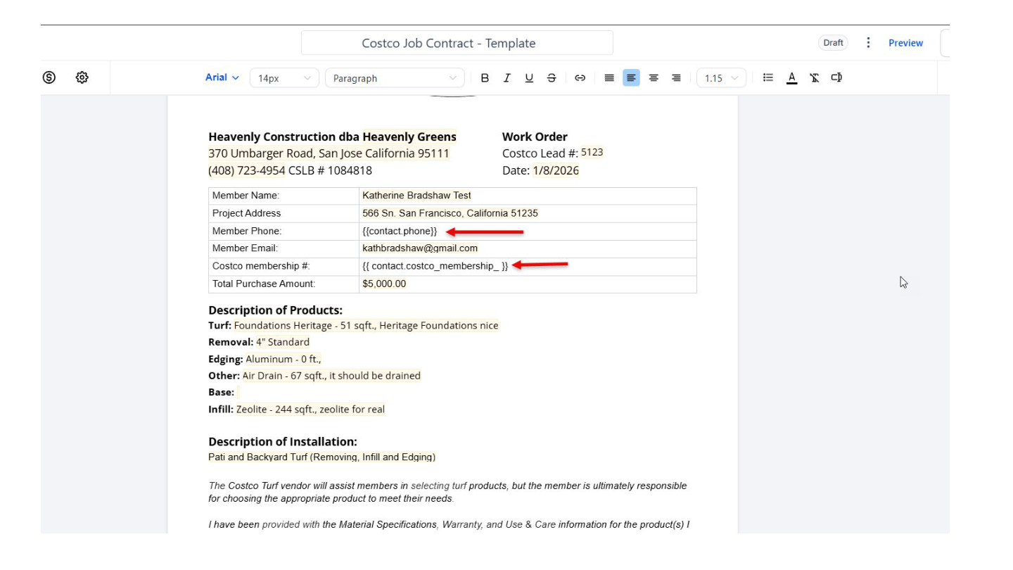Click the Air Drain - 67 sqft. line
1013x570 pixels.
click(331, 376)
